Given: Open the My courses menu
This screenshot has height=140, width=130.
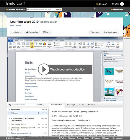Looking at the screenshot, I should (117, 9).
